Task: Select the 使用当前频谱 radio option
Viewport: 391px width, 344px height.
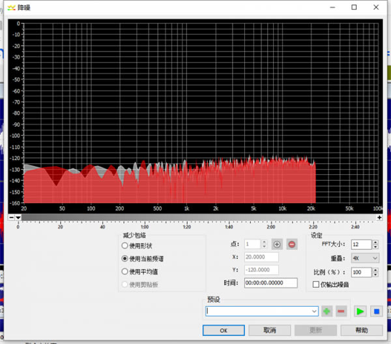Action: (124, 258)
